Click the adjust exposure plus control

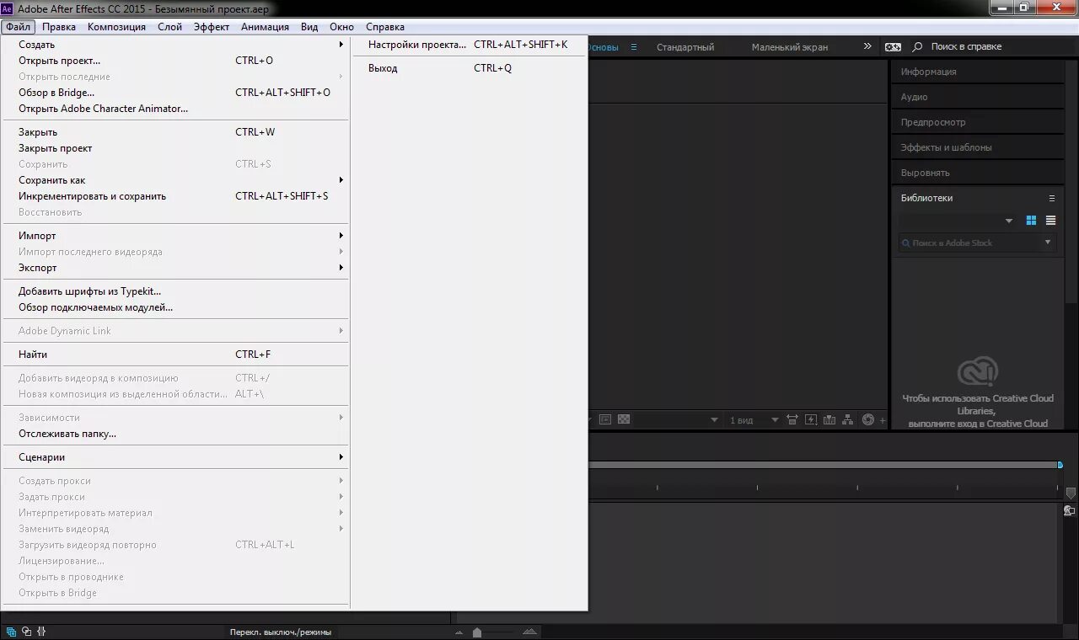pos(883,419)
